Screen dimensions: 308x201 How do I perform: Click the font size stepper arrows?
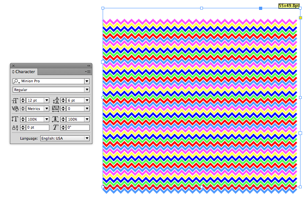click(23, 100)
